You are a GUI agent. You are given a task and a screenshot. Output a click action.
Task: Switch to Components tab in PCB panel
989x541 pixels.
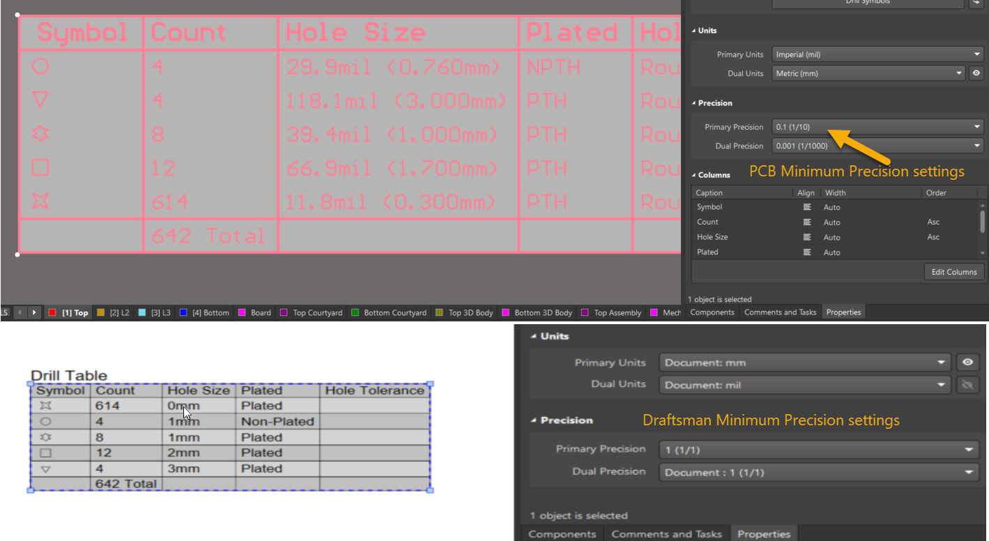712,312
